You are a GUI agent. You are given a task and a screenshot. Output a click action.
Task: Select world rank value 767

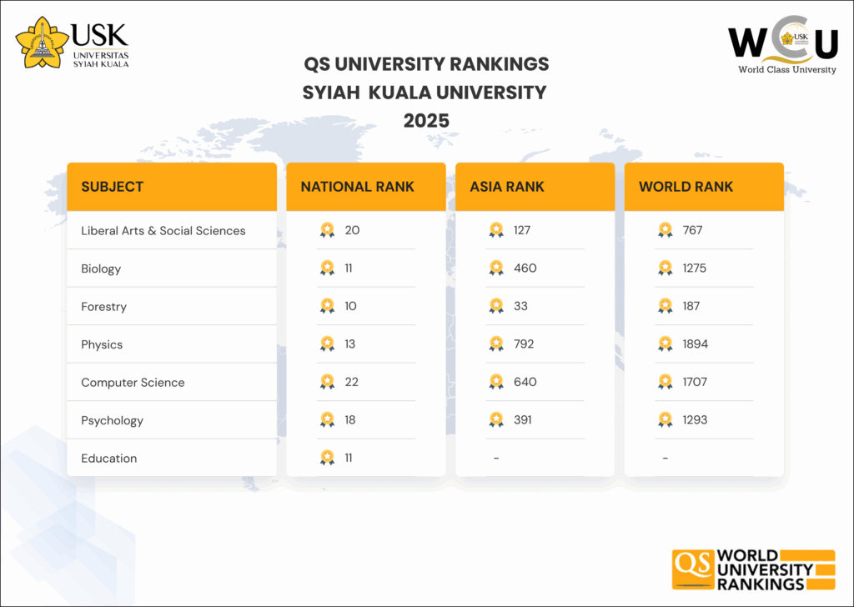pos(692,230)
